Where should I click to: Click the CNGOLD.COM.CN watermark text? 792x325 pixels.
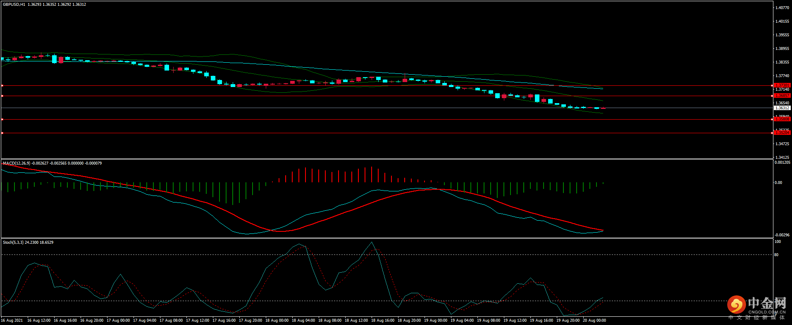tap(767, 312)
